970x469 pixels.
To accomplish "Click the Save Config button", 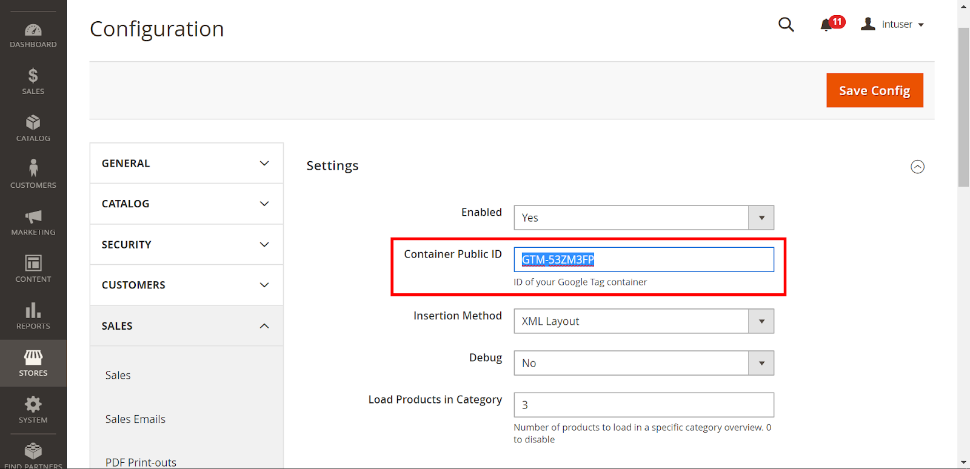I will click(x=874, y=90).
